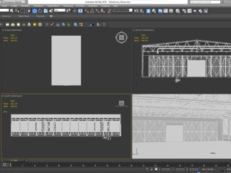Click the Open Mini Curve Editor icon
Viewport: 231px width, 173px height.
4,164
